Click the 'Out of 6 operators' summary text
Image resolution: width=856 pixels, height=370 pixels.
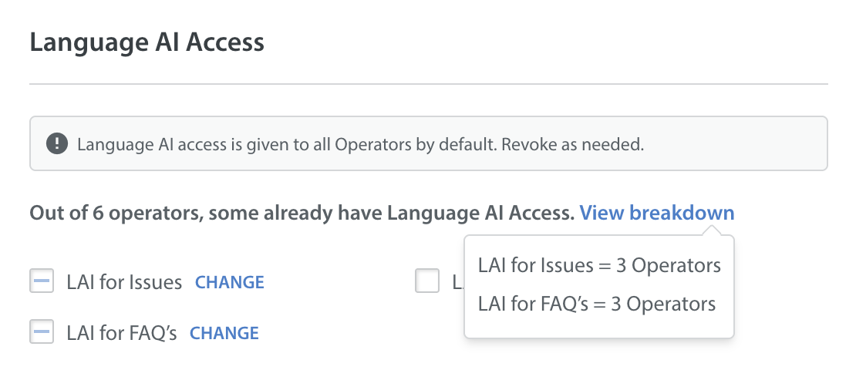(116, 213)
